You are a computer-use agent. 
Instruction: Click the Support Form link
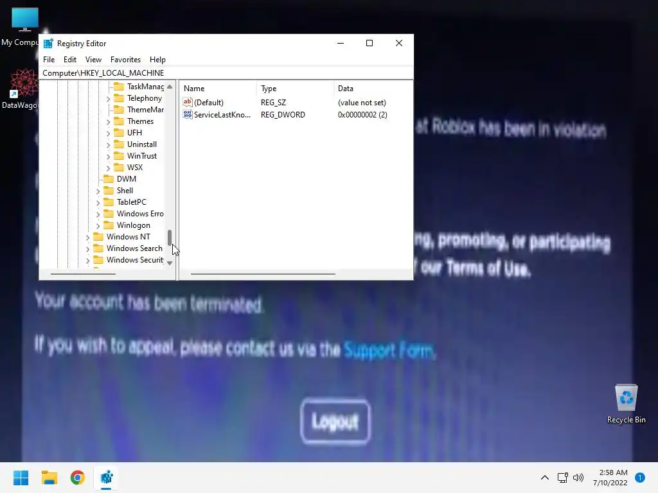point(388,350)
